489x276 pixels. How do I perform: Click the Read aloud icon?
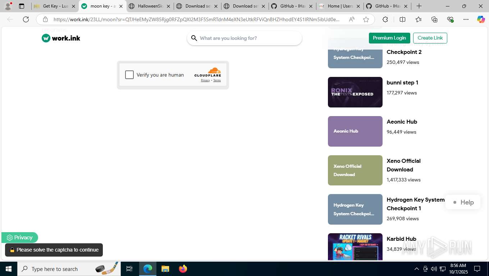352,19
